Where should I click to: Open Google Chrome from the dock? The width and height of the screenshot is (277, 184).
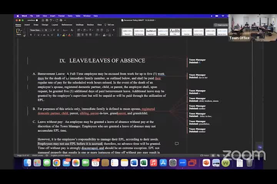coord(56,163)
